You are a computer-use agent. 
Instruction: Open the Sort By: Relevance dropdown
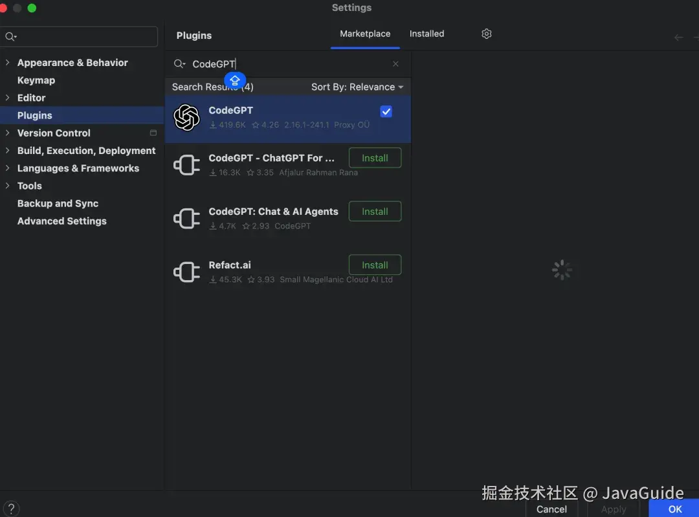tap(357, 87)
